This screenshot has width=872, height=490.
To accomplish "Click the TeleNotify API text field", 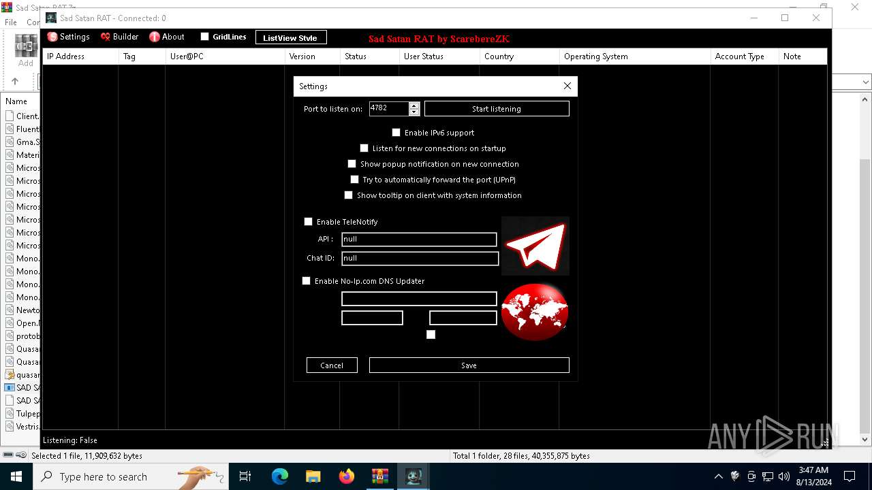I will point(419,240).
